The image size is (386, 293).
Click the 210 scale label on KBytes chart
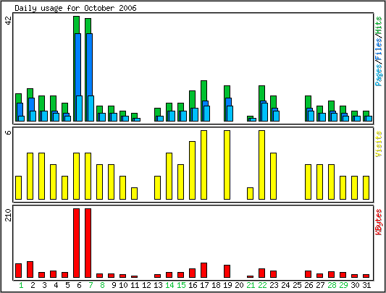click(x=9, y=215)
